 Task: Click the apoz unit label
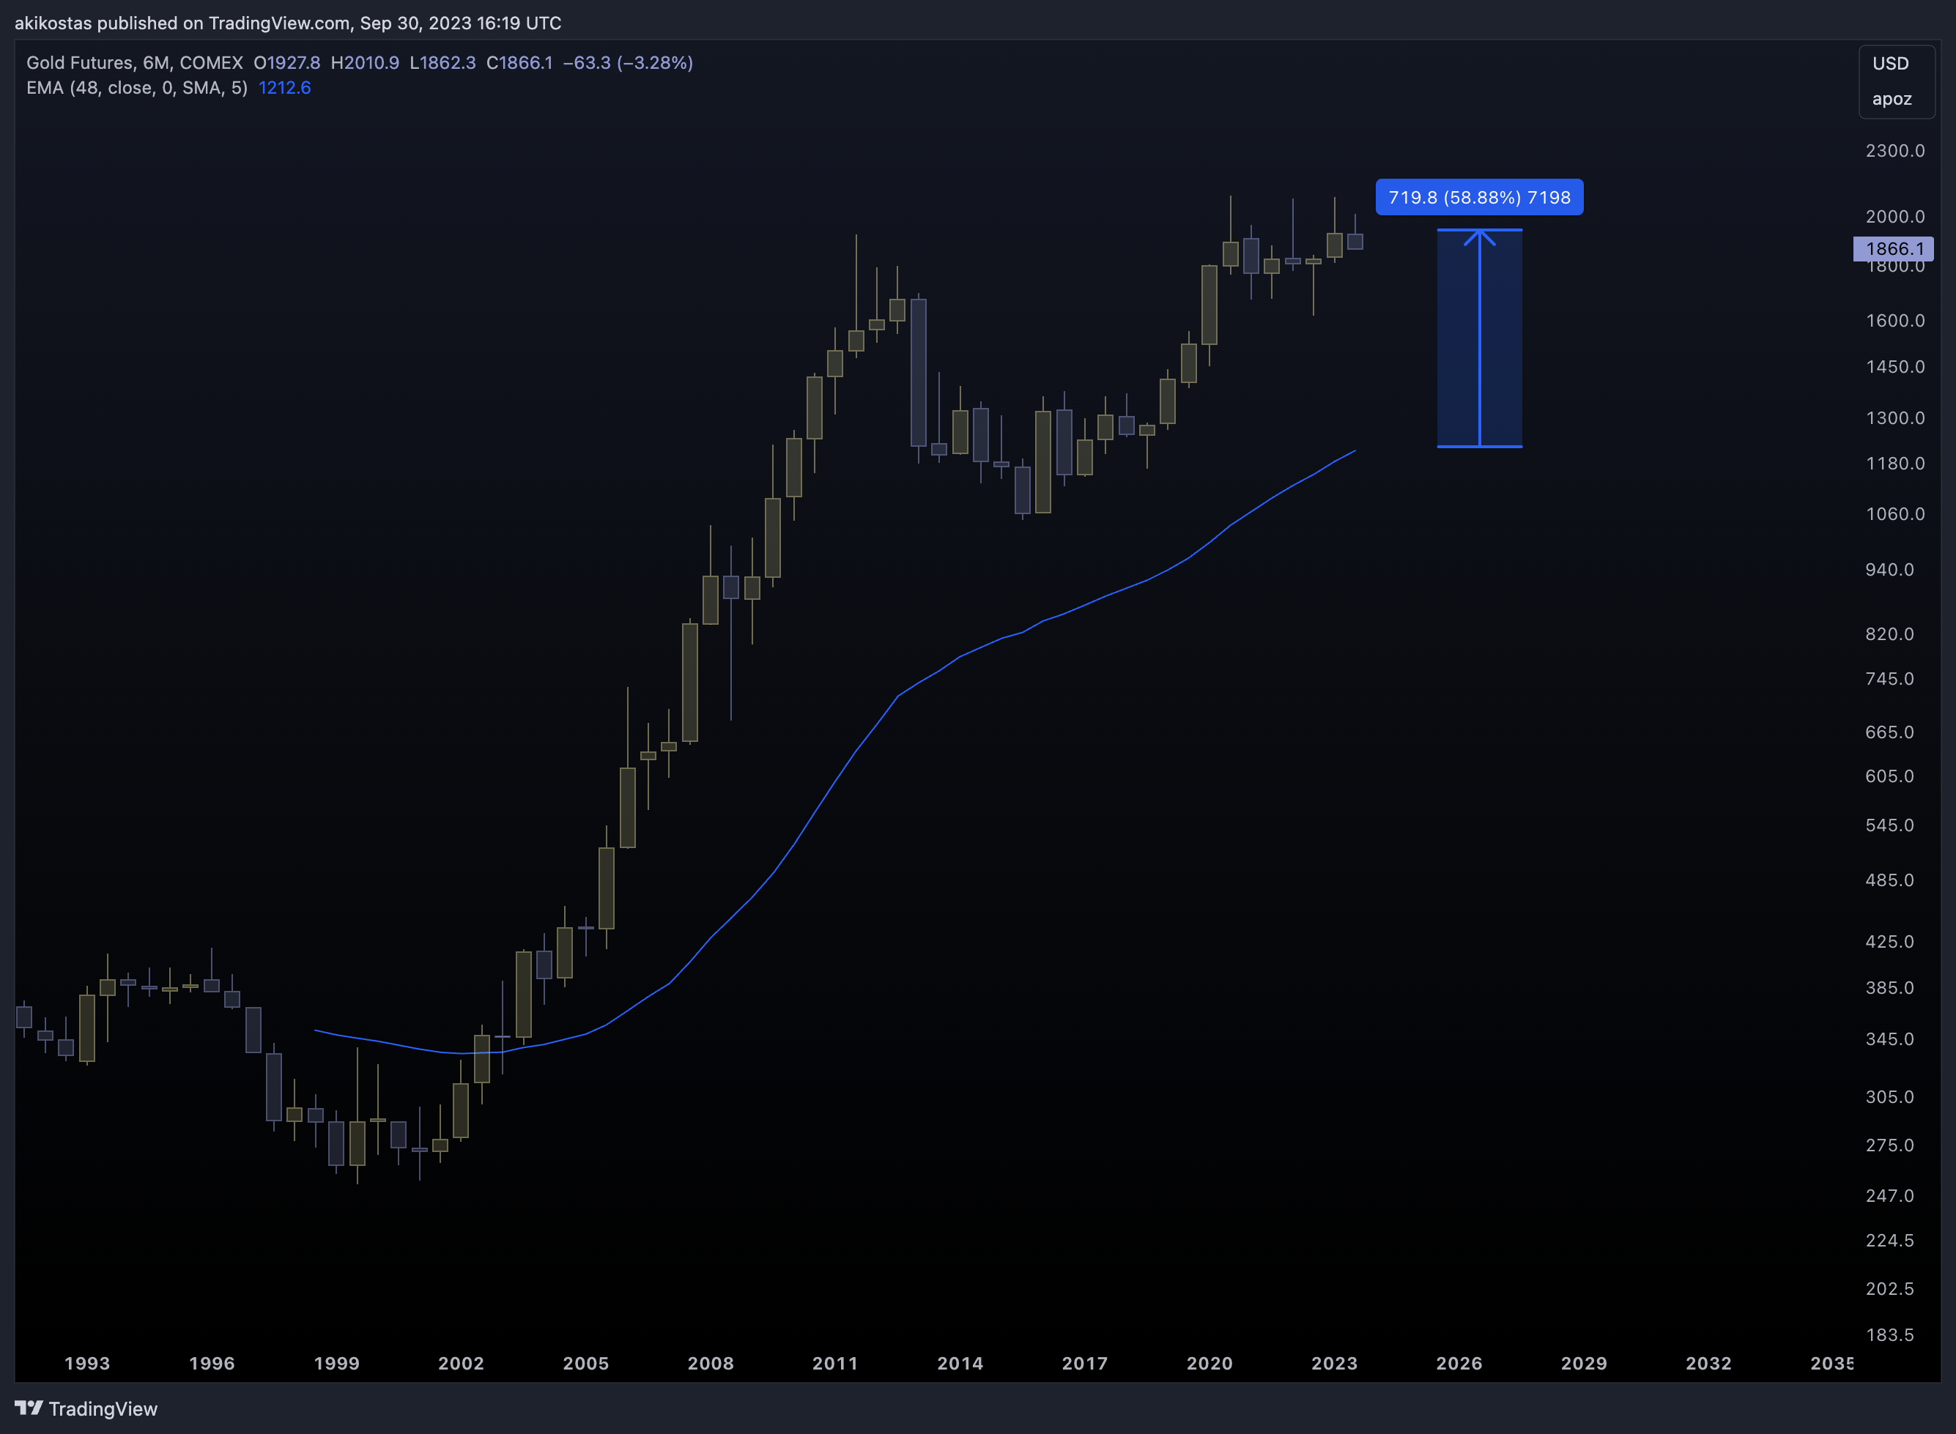click(1892, 99)
